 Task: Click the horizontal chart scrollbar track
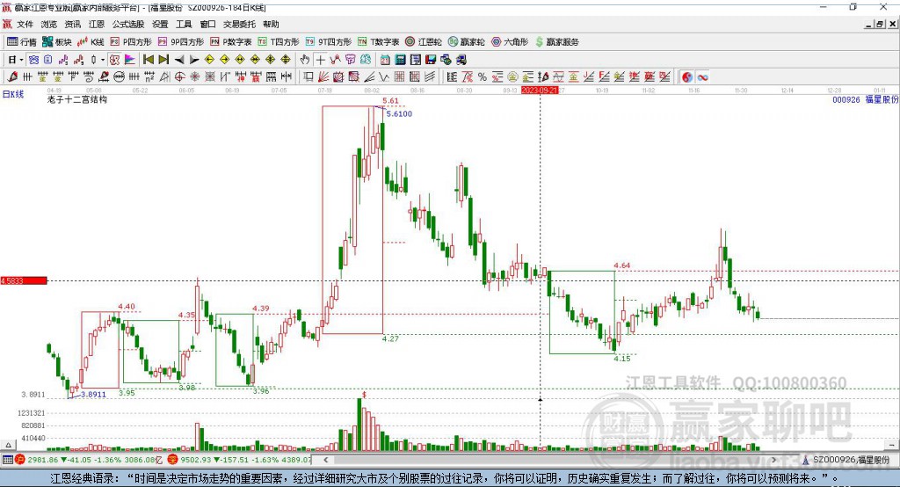pos(551,460)
